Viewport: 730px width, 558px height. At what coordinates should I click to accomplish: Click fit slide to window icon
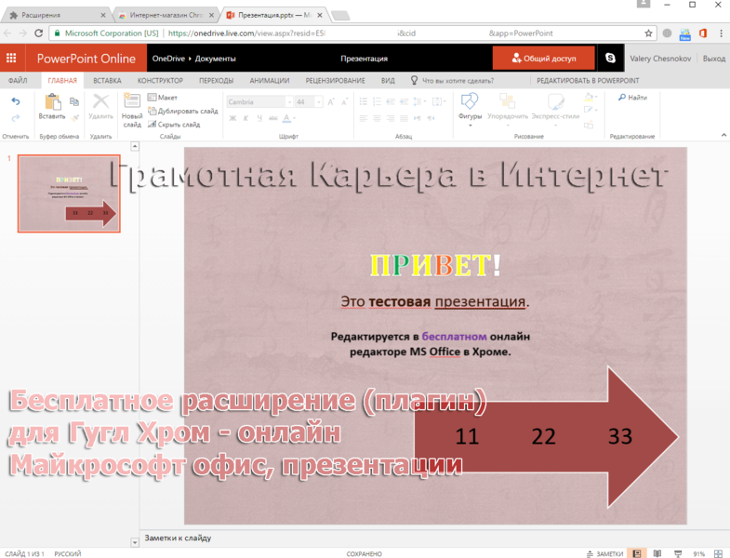pos(718,553)
